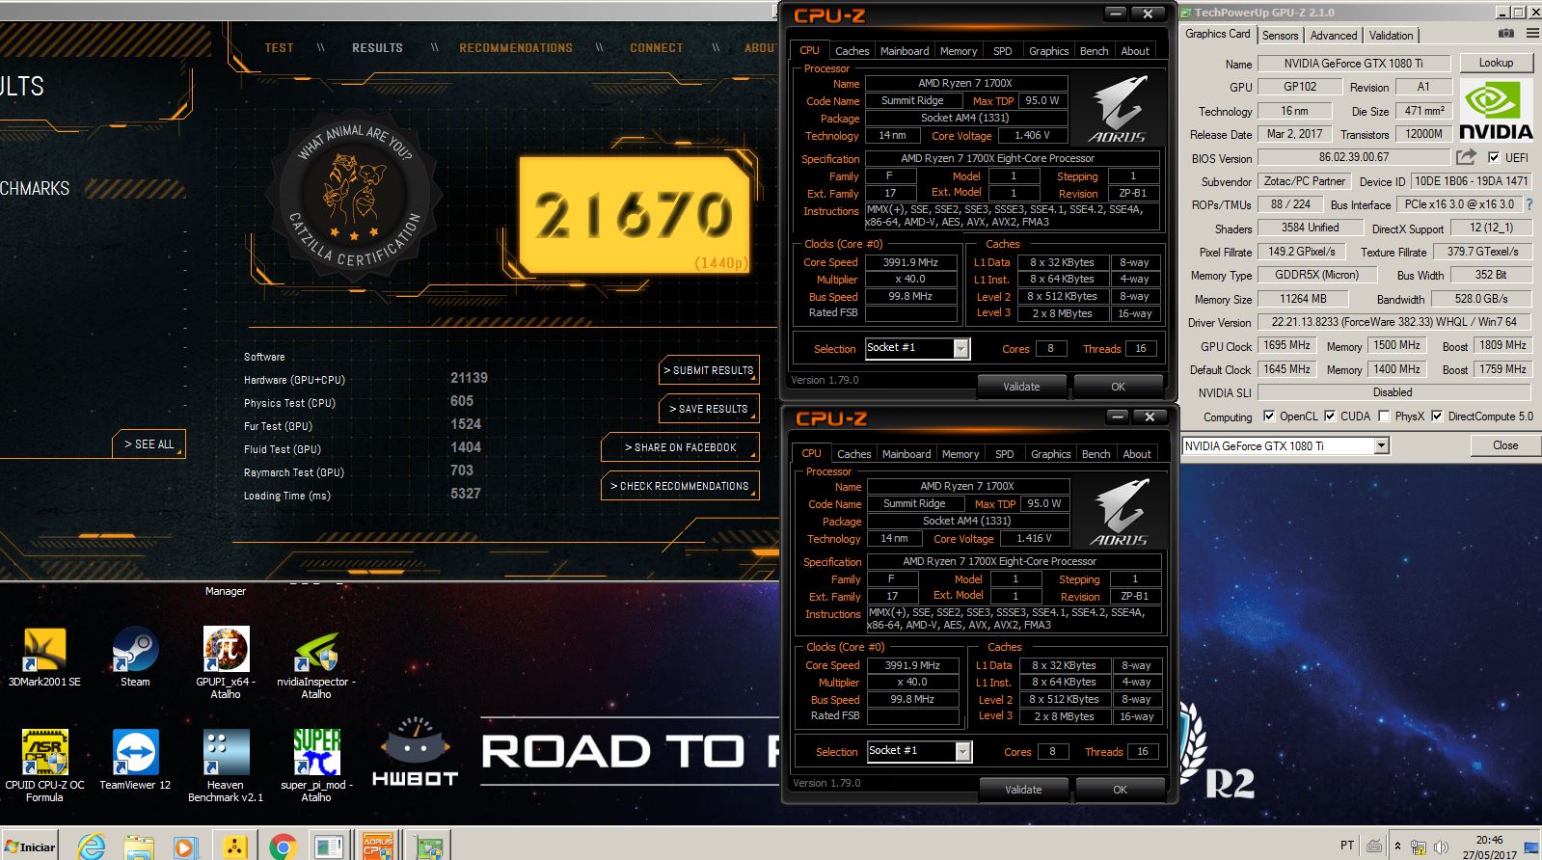Click Check Recommendations in Catzilla
This screenshot has height=860, width=1542.
[680, 486]
